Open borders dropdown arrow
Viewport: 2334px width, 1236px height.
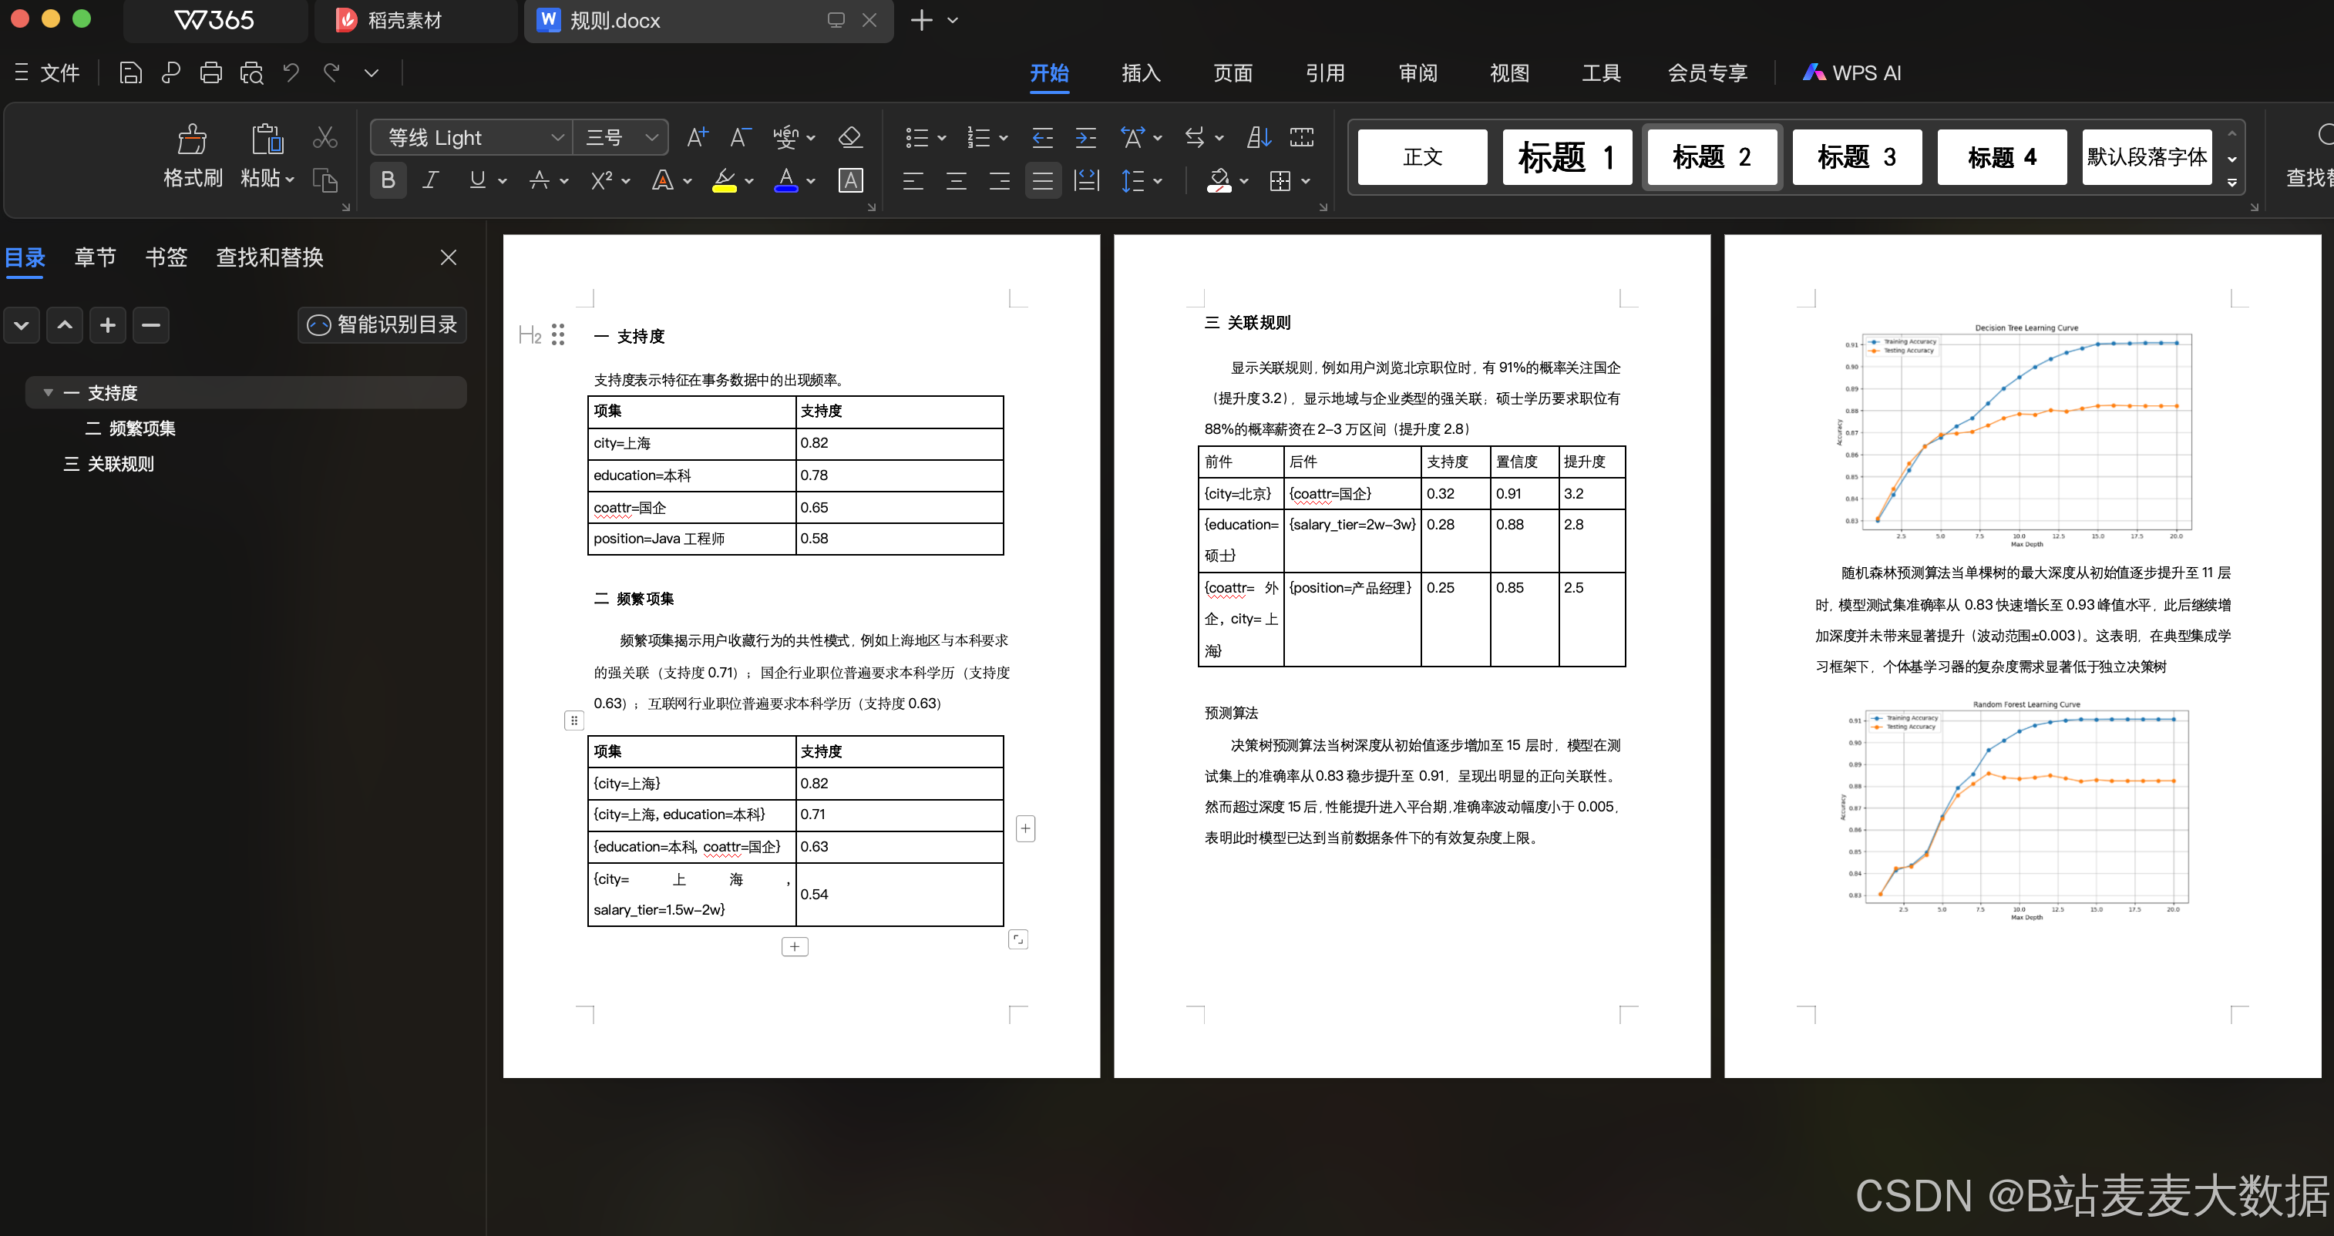[x=1306, y=181]
